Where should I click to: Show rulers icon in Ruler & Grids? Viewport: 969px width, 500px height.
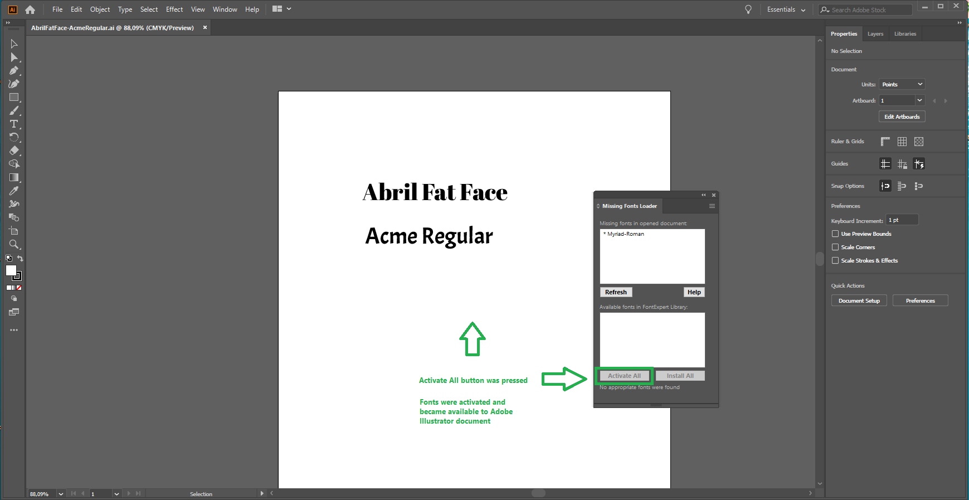[885, 142]
